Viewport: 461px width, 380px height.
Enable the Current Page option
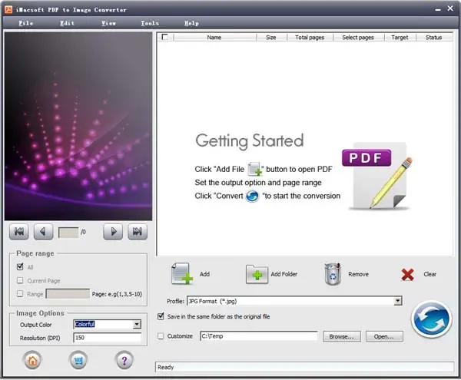(x=20, y=280)
